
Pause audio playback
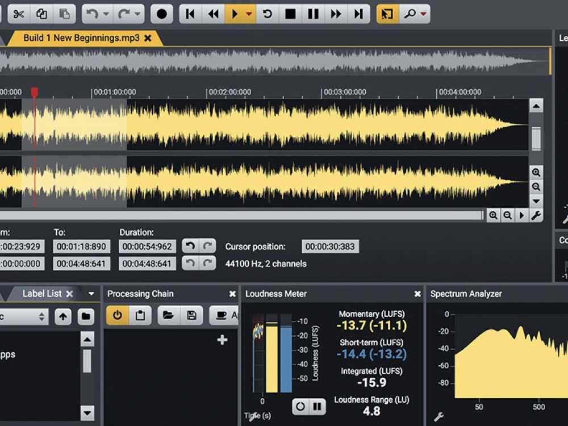pos(313,14)
